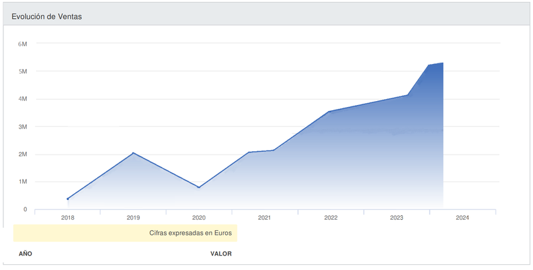The width and height of the screenshot is (533, 270).
Task: Select the 2021 x-axis label
Action: click(x=264, y=218)
